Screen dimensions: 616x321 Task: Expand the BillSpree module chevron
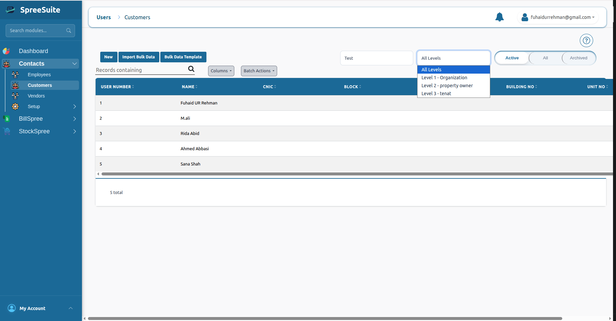[75, 119]
